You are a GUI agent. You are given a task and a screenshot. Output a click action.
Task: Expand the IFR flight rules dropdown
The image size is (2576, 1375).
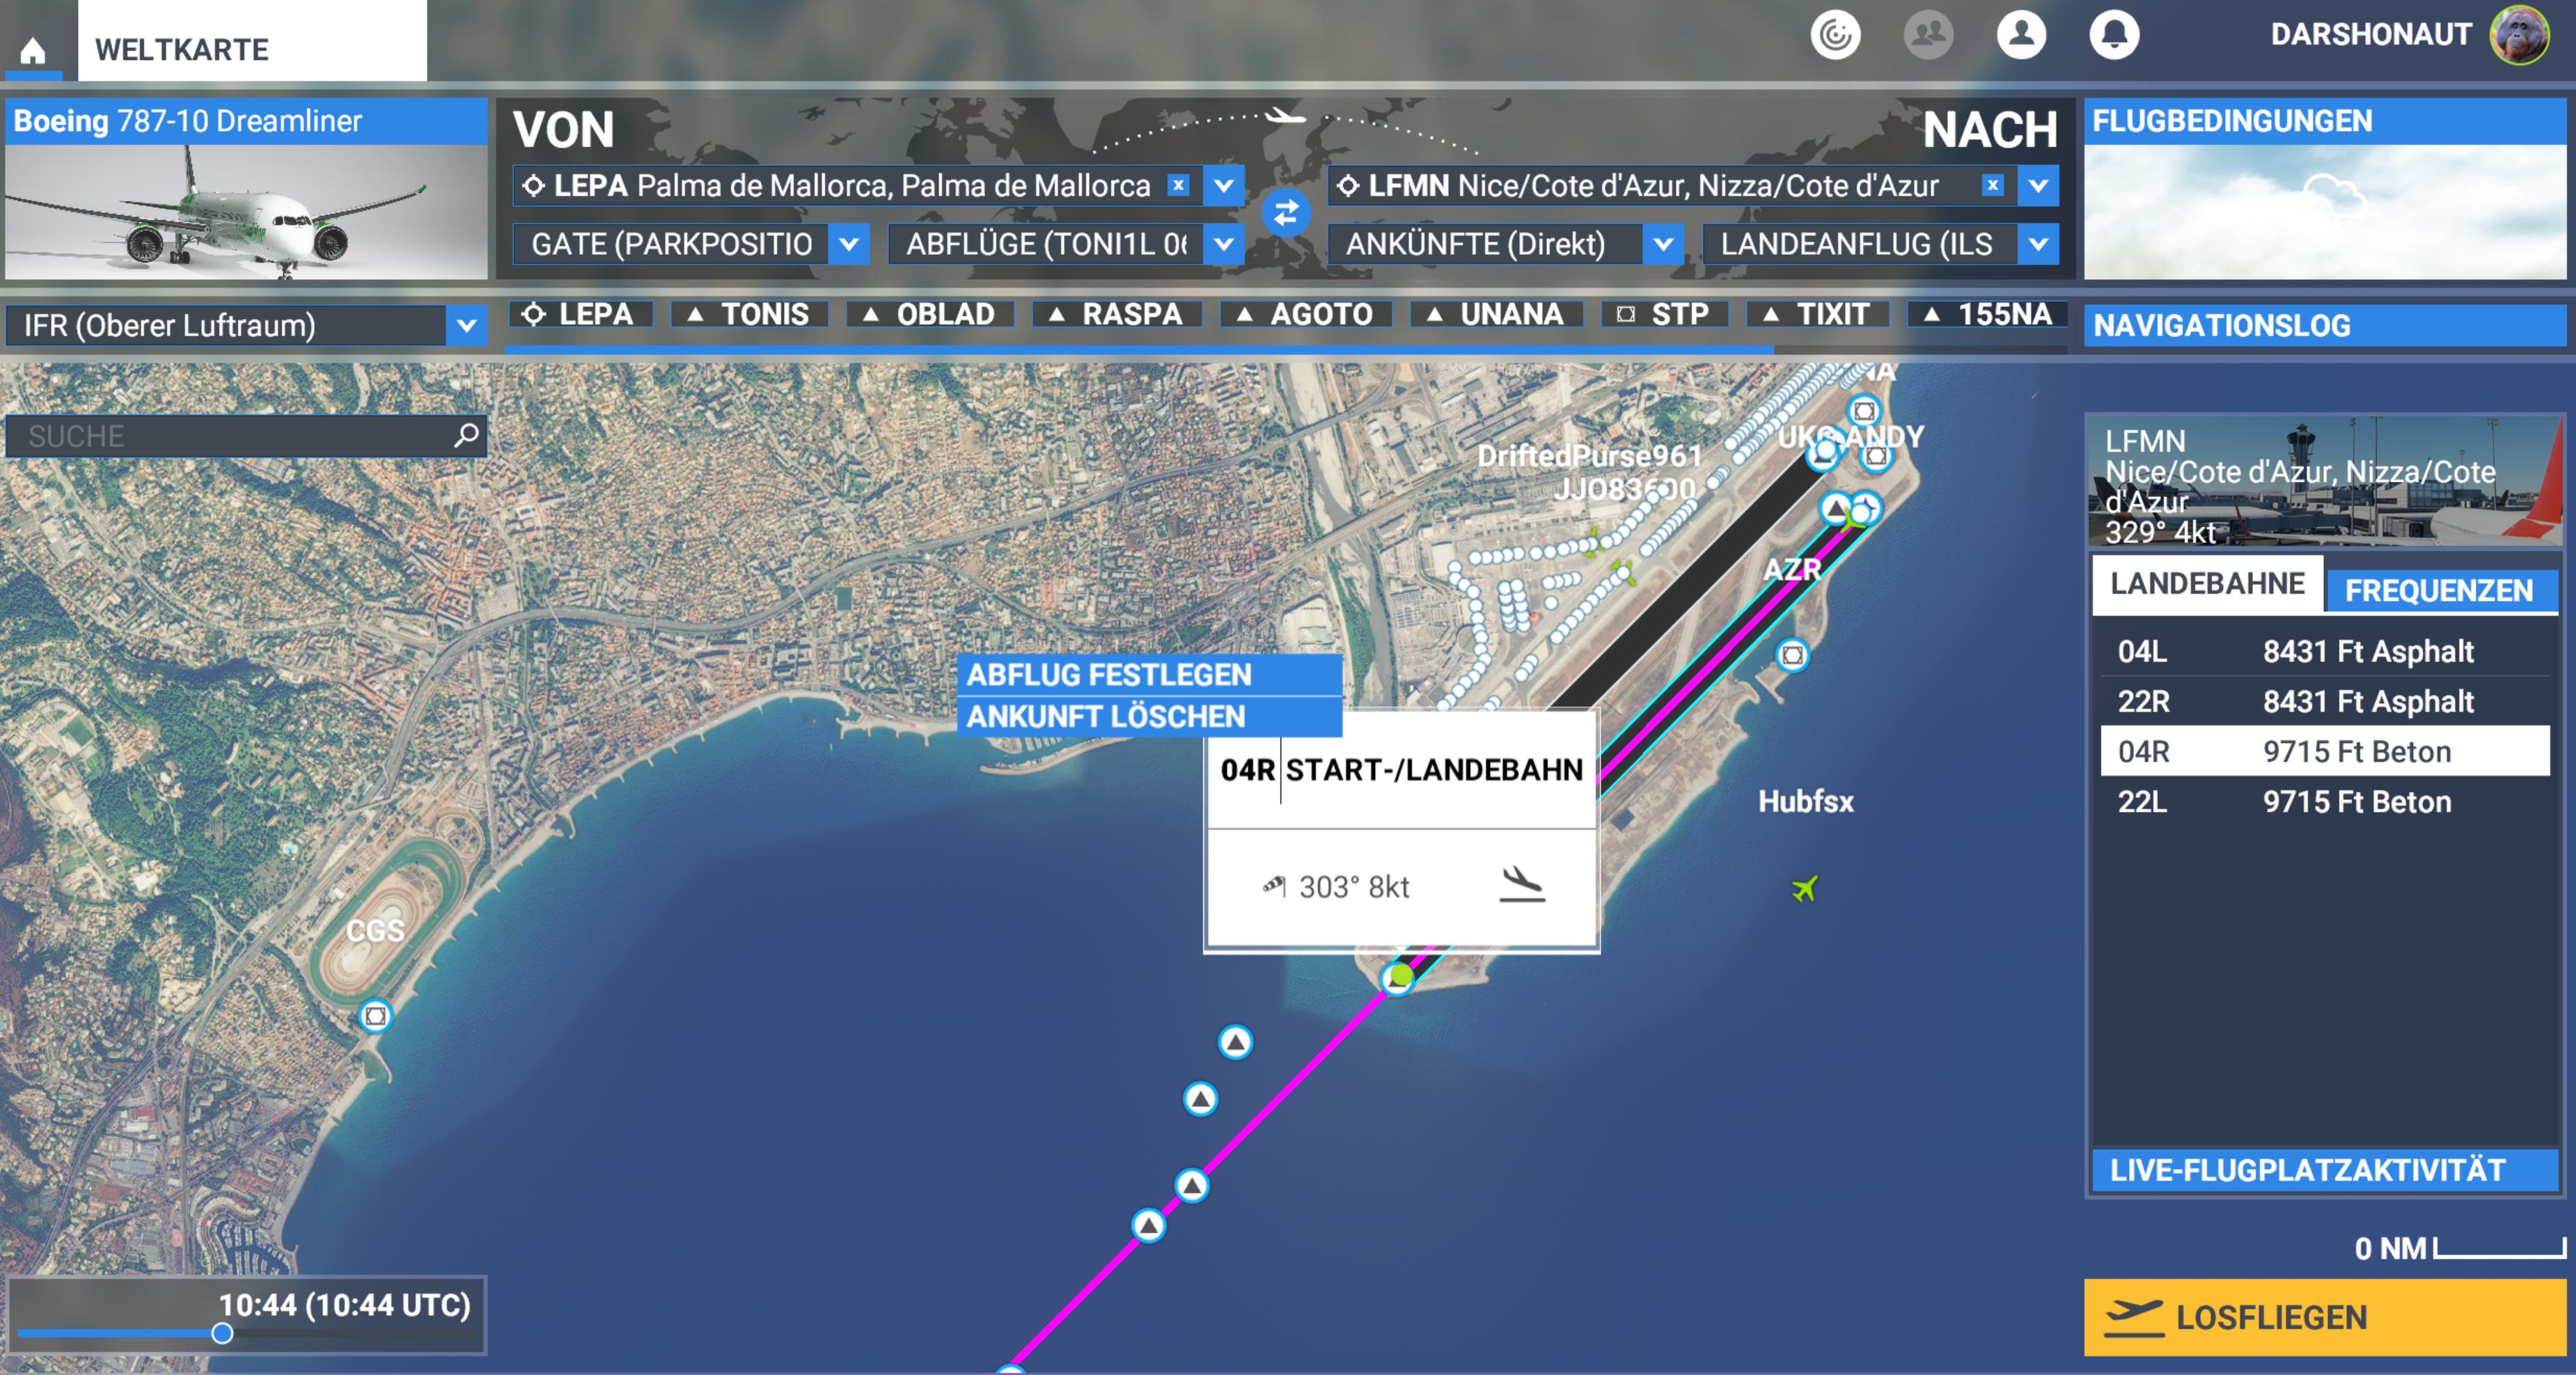[467, 326]
